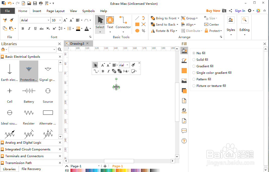Apply subscript formatting

(48, 29)
